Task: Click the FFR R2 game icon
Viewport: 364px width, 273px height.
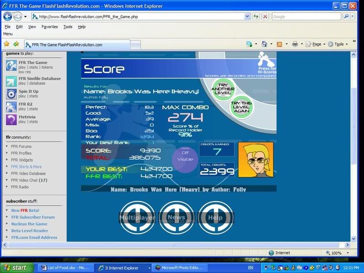Action: point(11,107)
